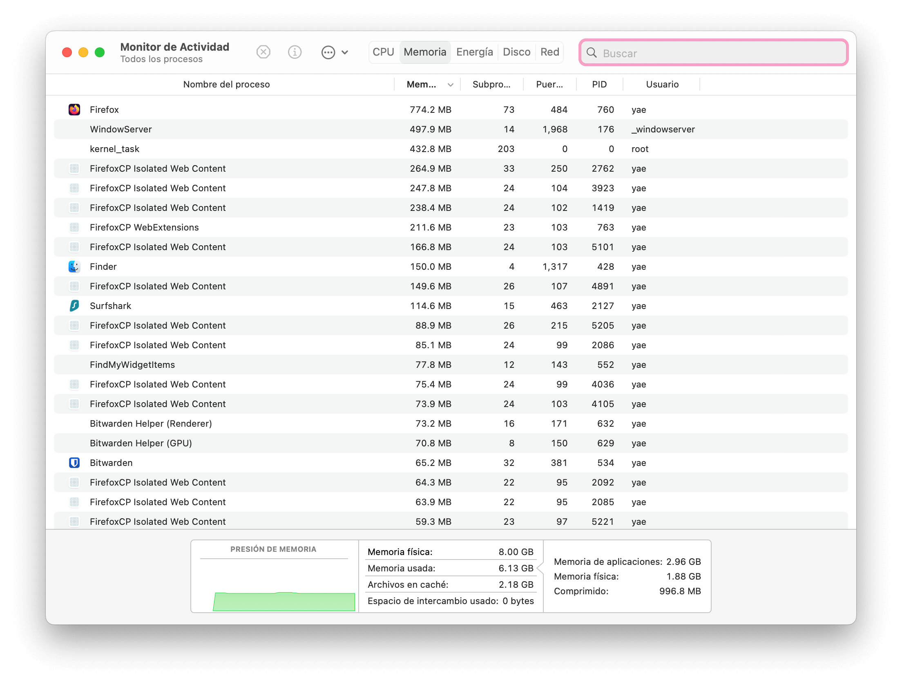Click the Finder icon next to its process

74,266
